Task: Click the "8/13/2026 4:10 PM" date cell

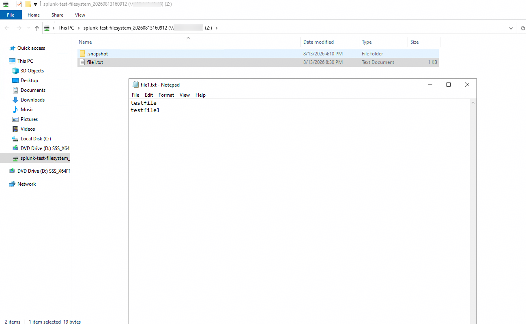Action: 323,54
